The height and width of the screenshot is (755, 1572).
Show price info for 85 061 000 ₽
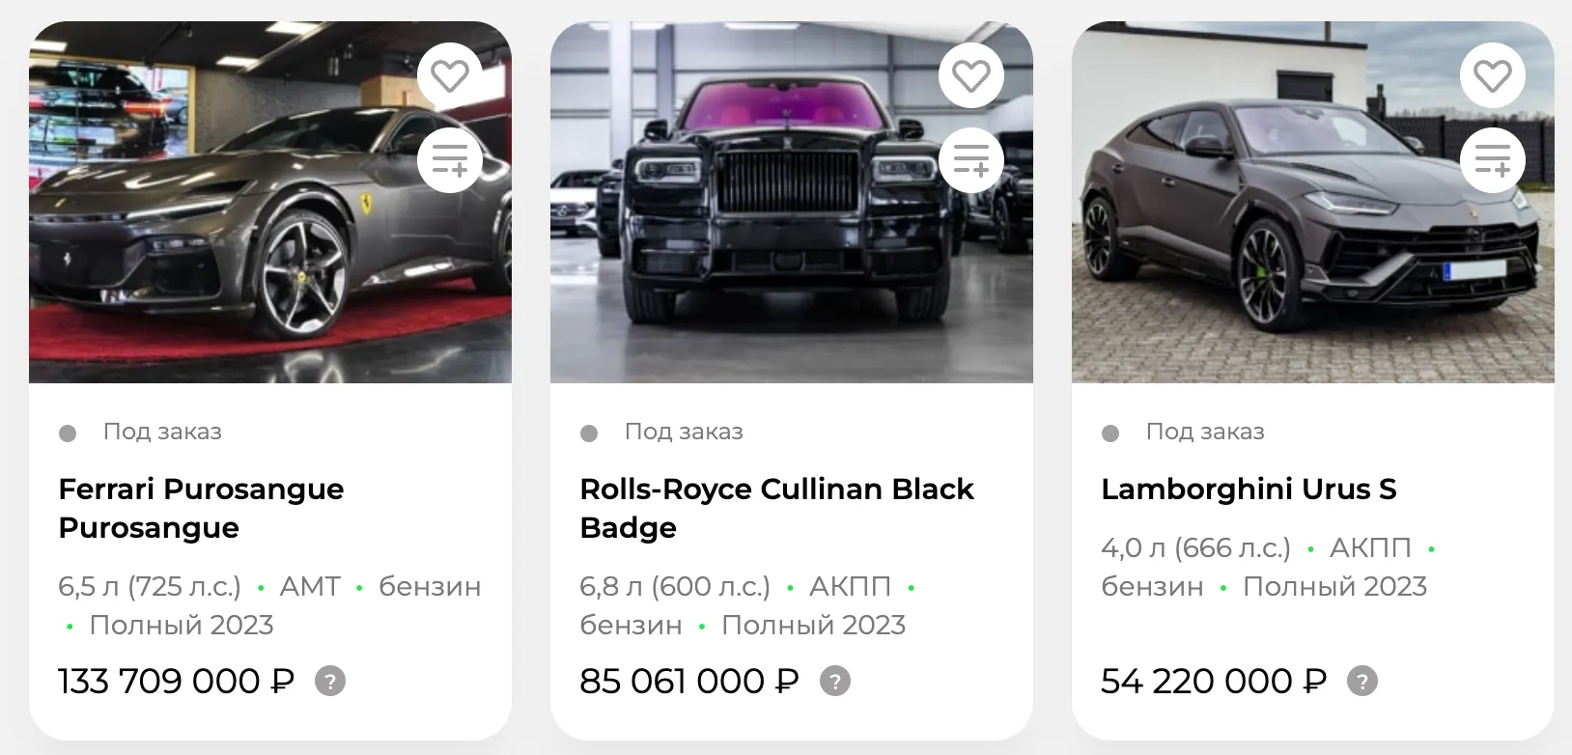(x=835, y=682)
